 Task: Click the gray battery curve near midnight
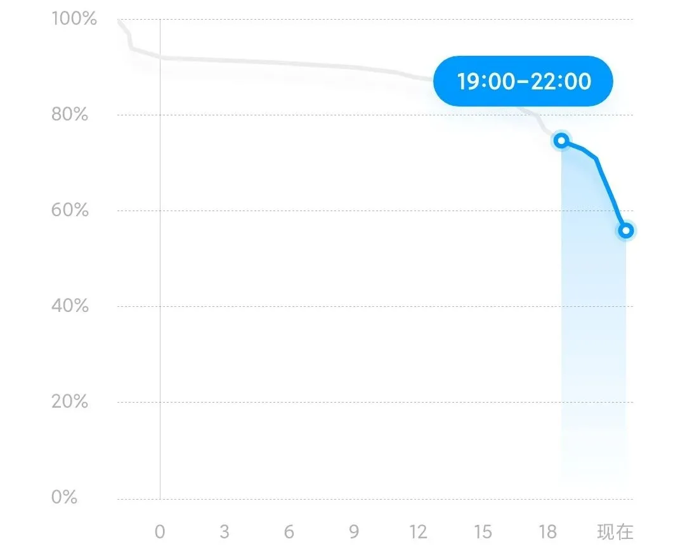click(x=160, y=58)
